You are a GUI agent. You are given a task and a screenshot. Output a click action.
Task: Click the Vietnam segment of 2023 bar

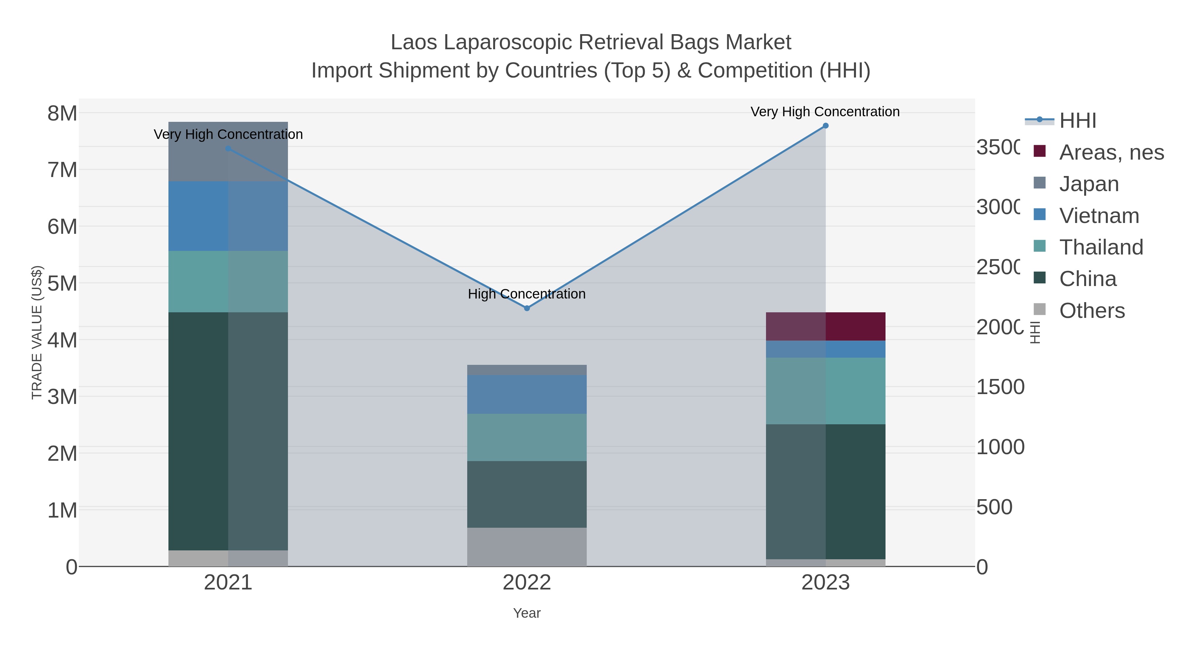click(825, 349)
